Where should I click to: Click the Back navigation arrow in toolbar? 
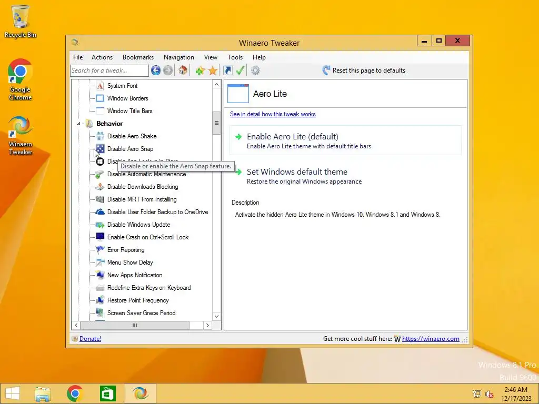click(156, 70)
